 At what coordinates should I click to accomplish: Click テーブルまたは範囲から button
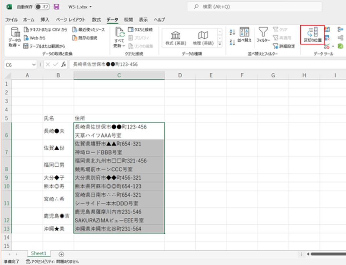tap(44, 46)
